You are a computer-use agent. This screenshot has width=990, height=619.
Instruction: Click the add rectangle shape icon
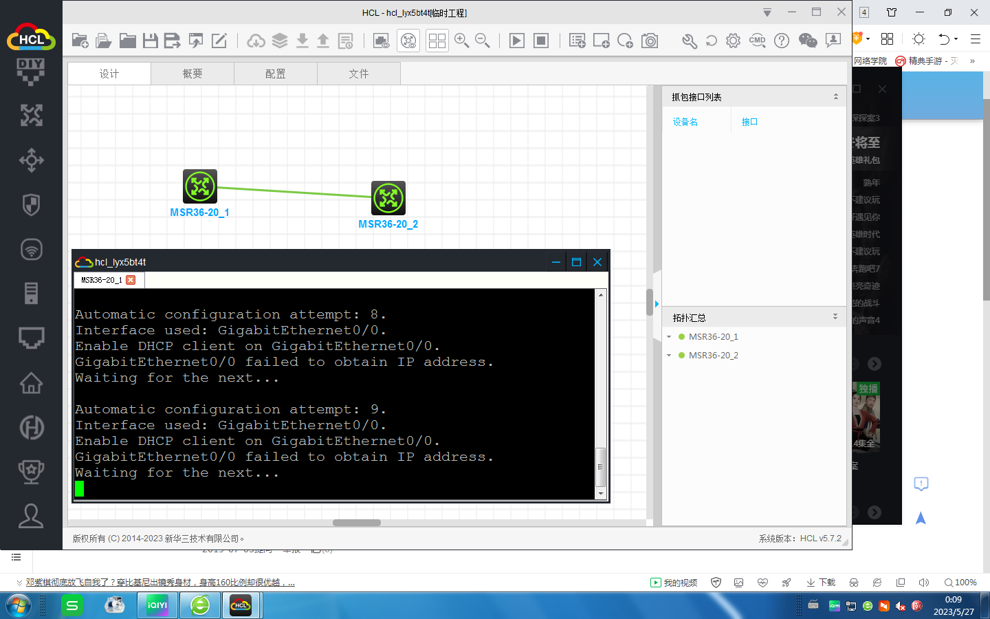pos(602,41)
